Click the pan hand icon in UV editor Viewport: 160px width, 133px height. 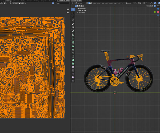pyautogui.click(x=68, y=12)
